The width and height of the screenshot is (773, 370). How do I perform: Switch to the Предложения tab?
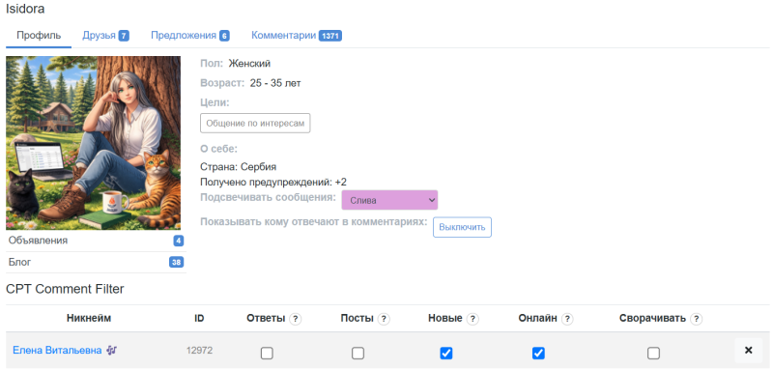pyautogui.click(x=189, y=36)
